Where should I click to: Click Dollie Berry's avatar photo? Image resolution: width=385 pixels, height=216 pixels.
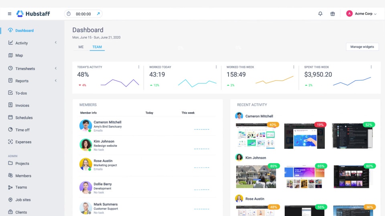point(85,187)
